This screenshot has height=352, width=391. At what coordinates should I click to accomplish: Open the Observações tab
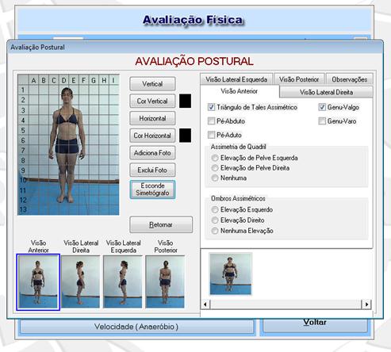(x=349, y=79)
